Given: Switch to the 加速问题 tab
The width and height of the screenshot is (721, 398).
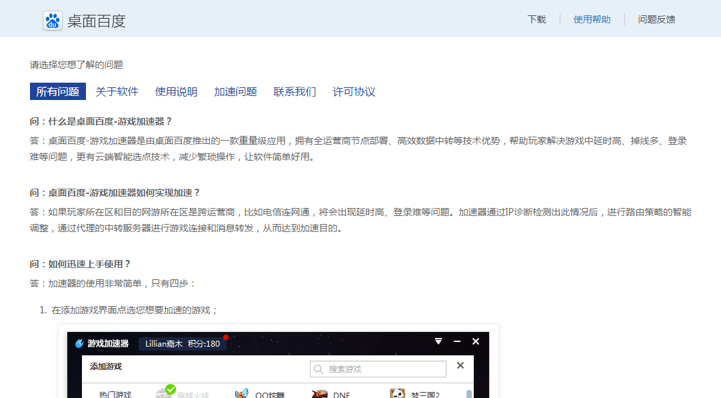Looking at the screenshot, I should coord(235,91).
